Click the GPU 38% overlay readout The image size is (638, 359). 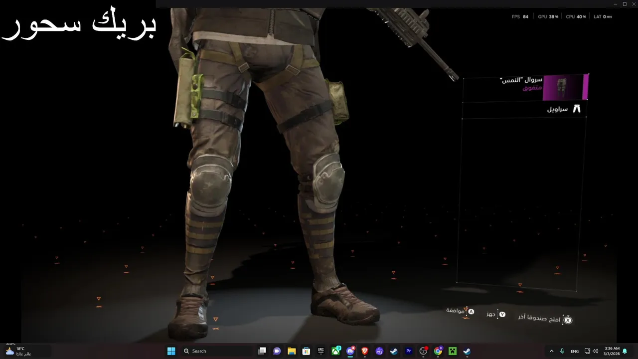coord(548,16)
